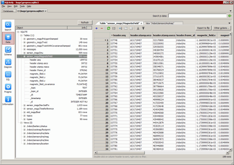The width and height of the screenshot is (234, 165).
Task: Click the red minus delete-row icon
Action: pyautogui.click(x=101, y=28)
